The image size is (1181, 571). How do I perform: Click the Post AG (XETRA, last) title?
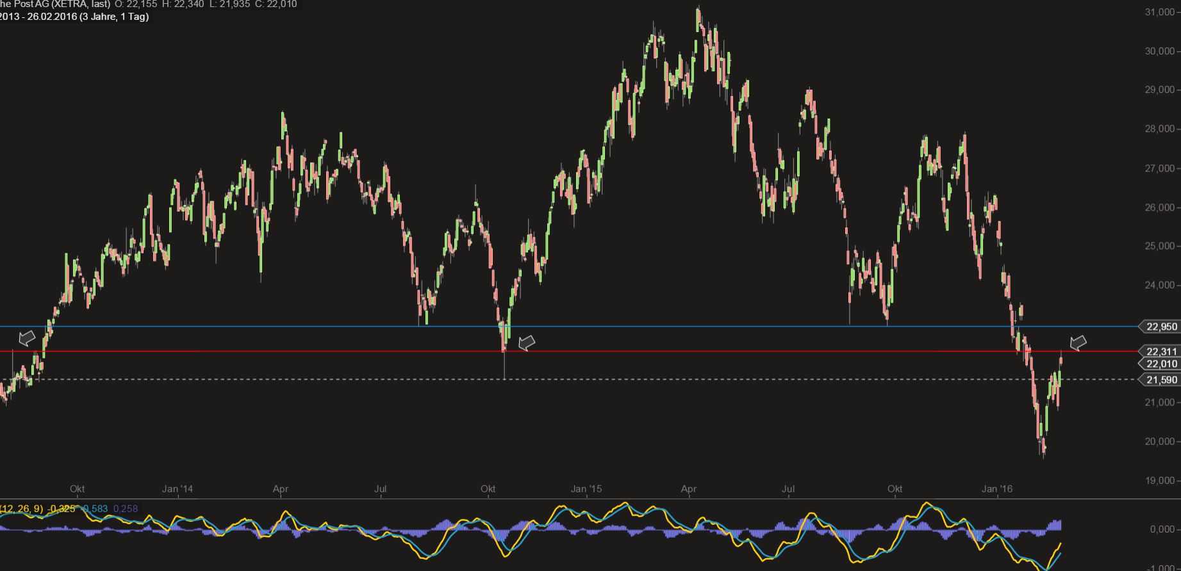tap(62, 4)
